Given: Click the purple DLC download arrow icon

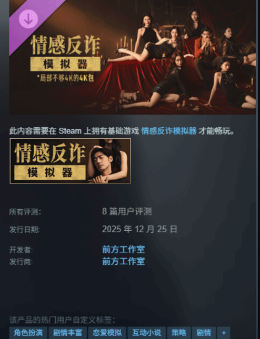Looking at the screenshot, I should coord(28,19).
